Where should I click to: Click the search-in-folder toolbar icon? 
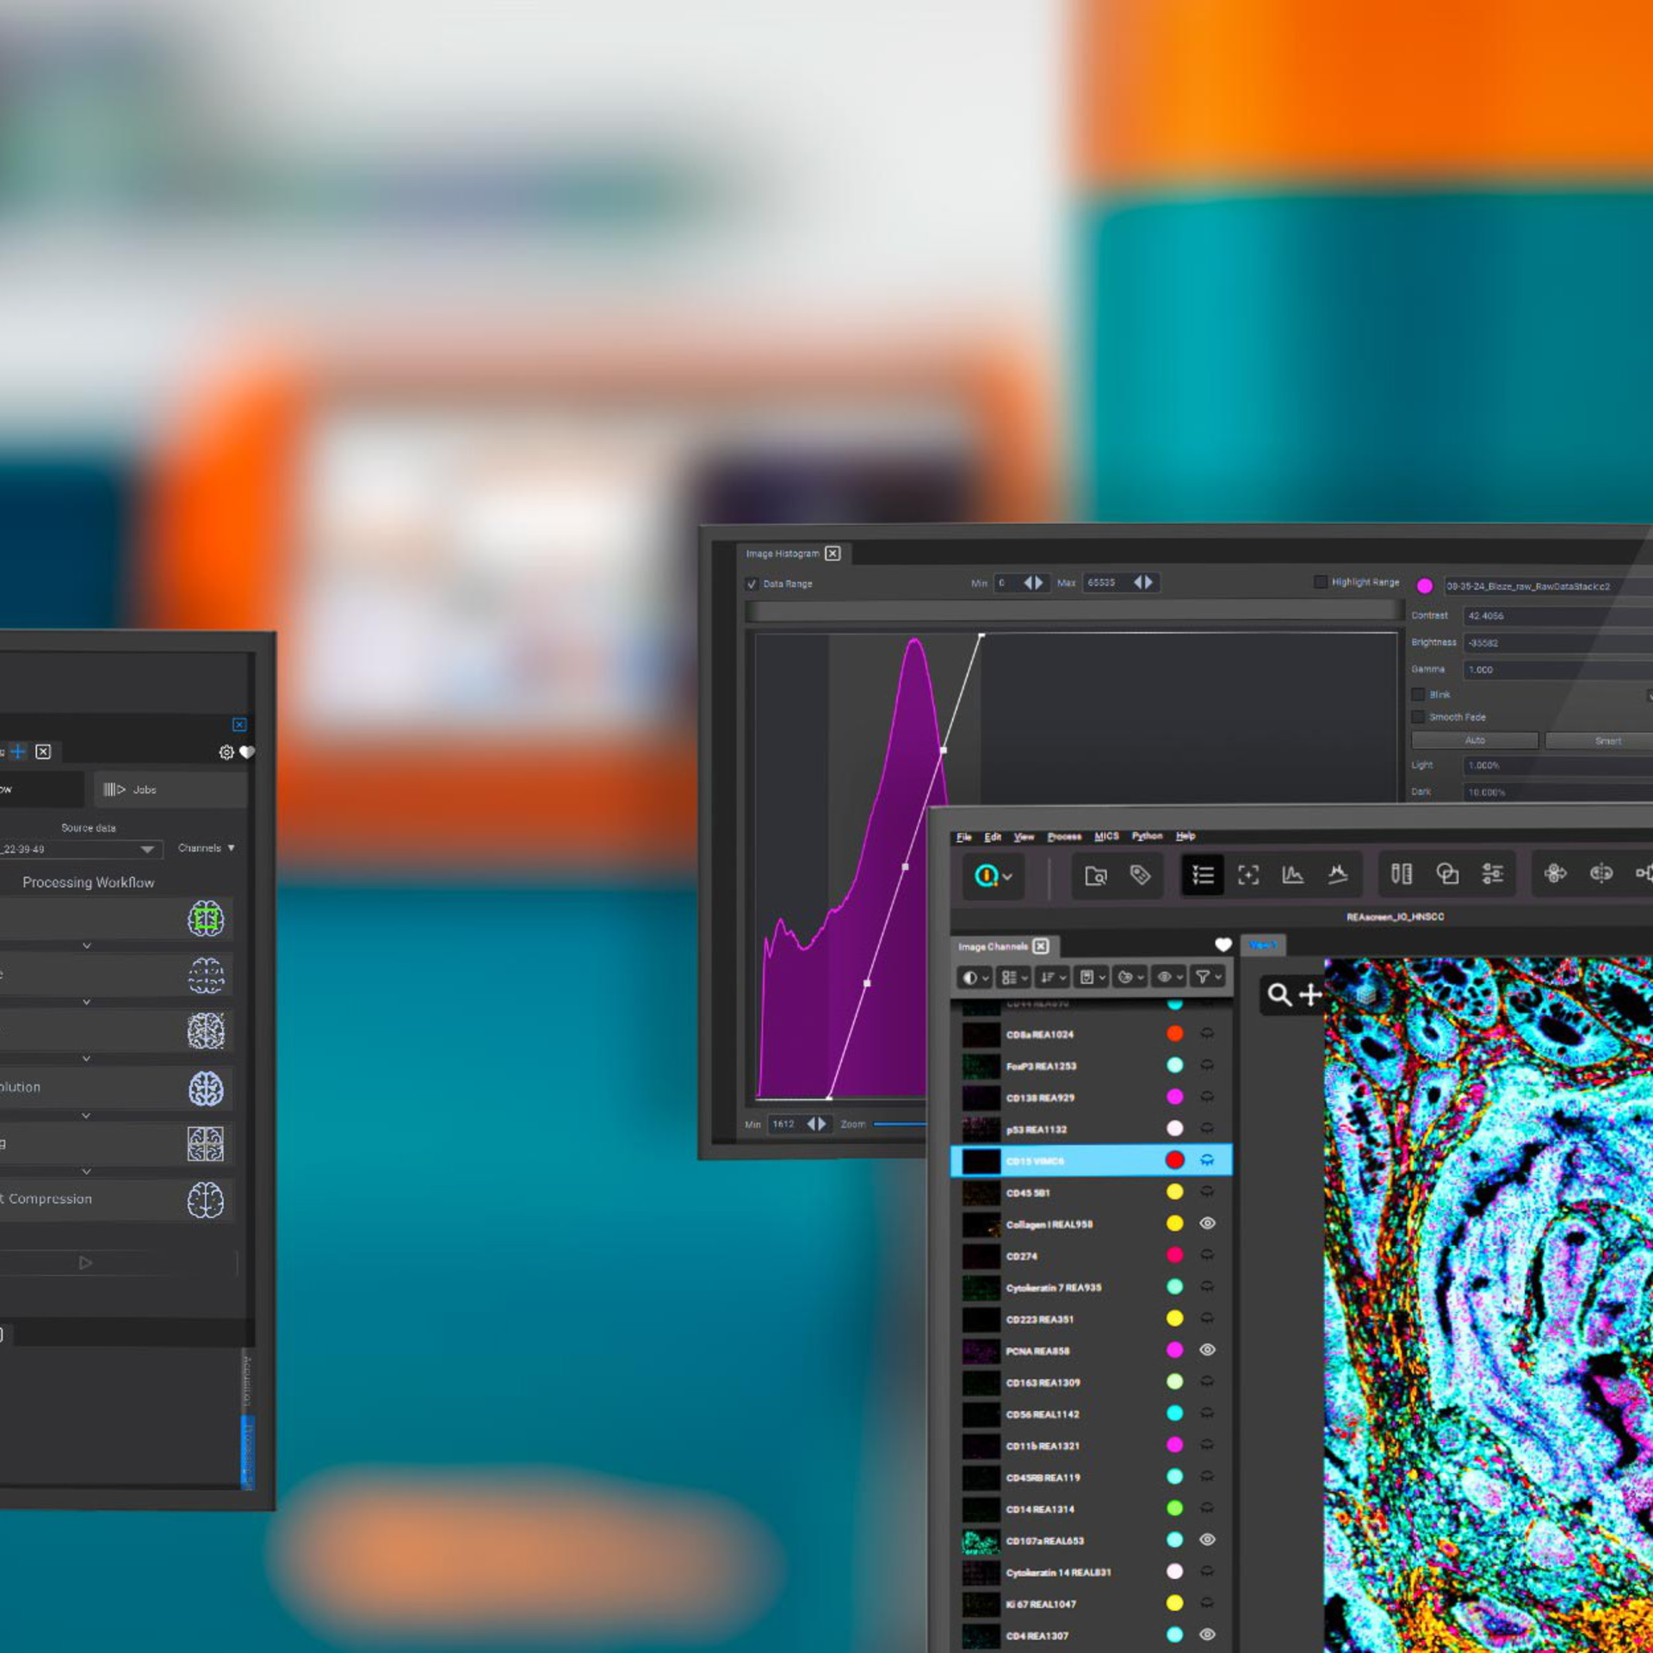[x=1095, y=876]
